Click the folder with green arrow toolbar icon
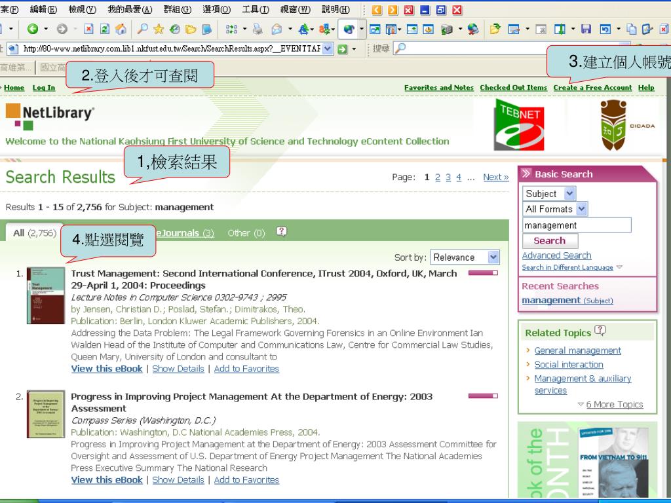 point(495,29)
